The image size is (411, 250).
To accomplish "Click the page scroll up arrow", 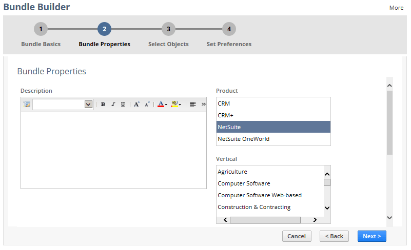I will click(389, 86).
